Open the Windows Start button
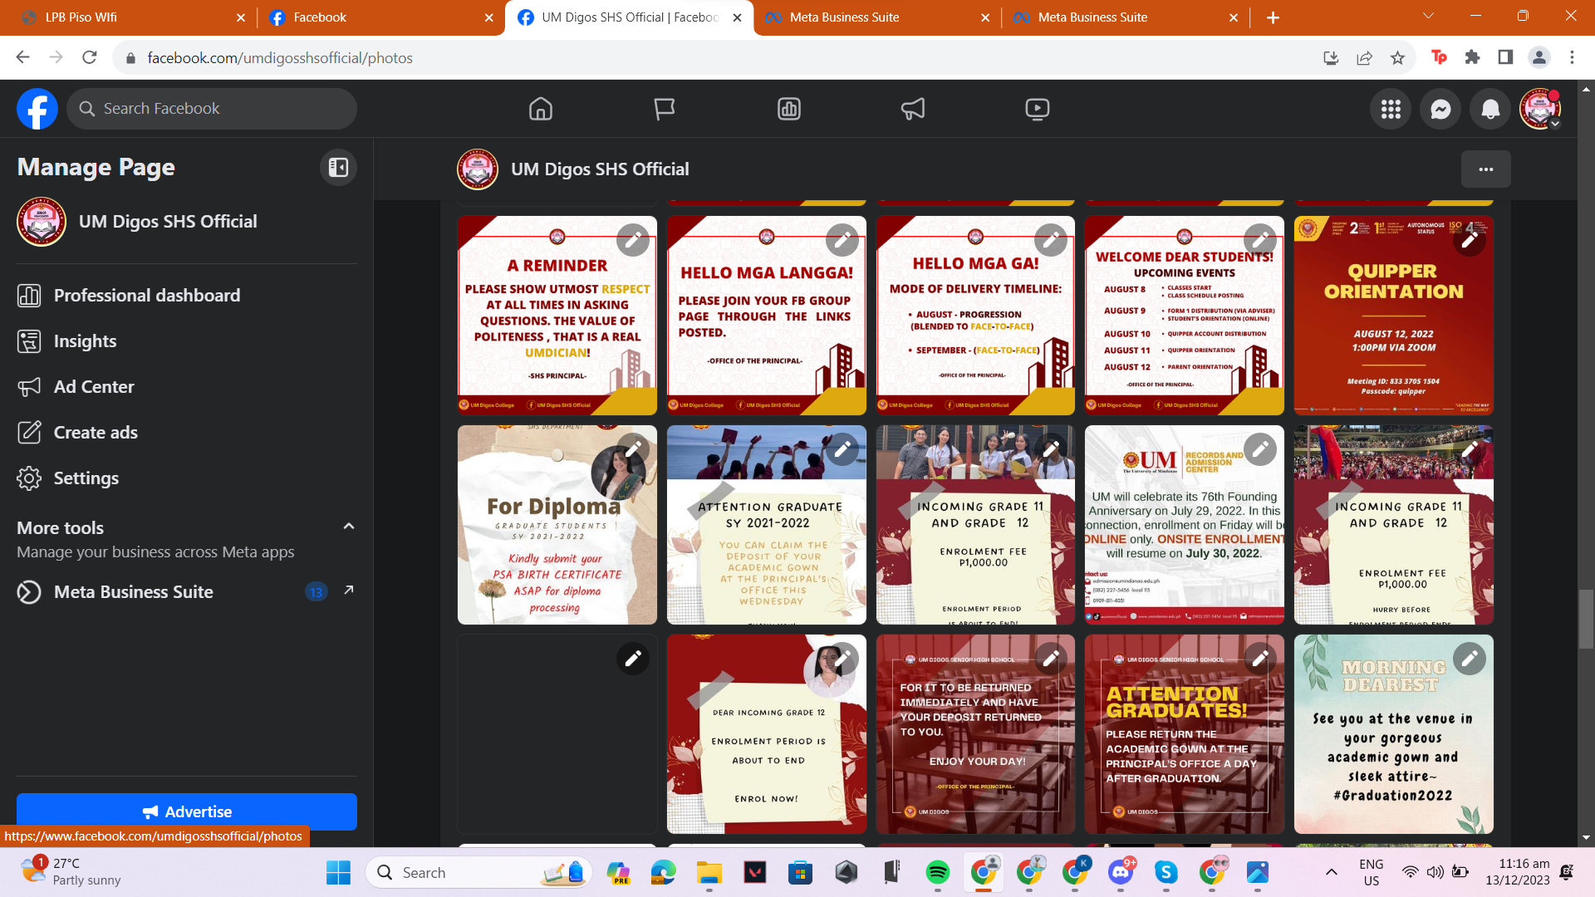This screenshot has width=1595, height=897. 338,873
